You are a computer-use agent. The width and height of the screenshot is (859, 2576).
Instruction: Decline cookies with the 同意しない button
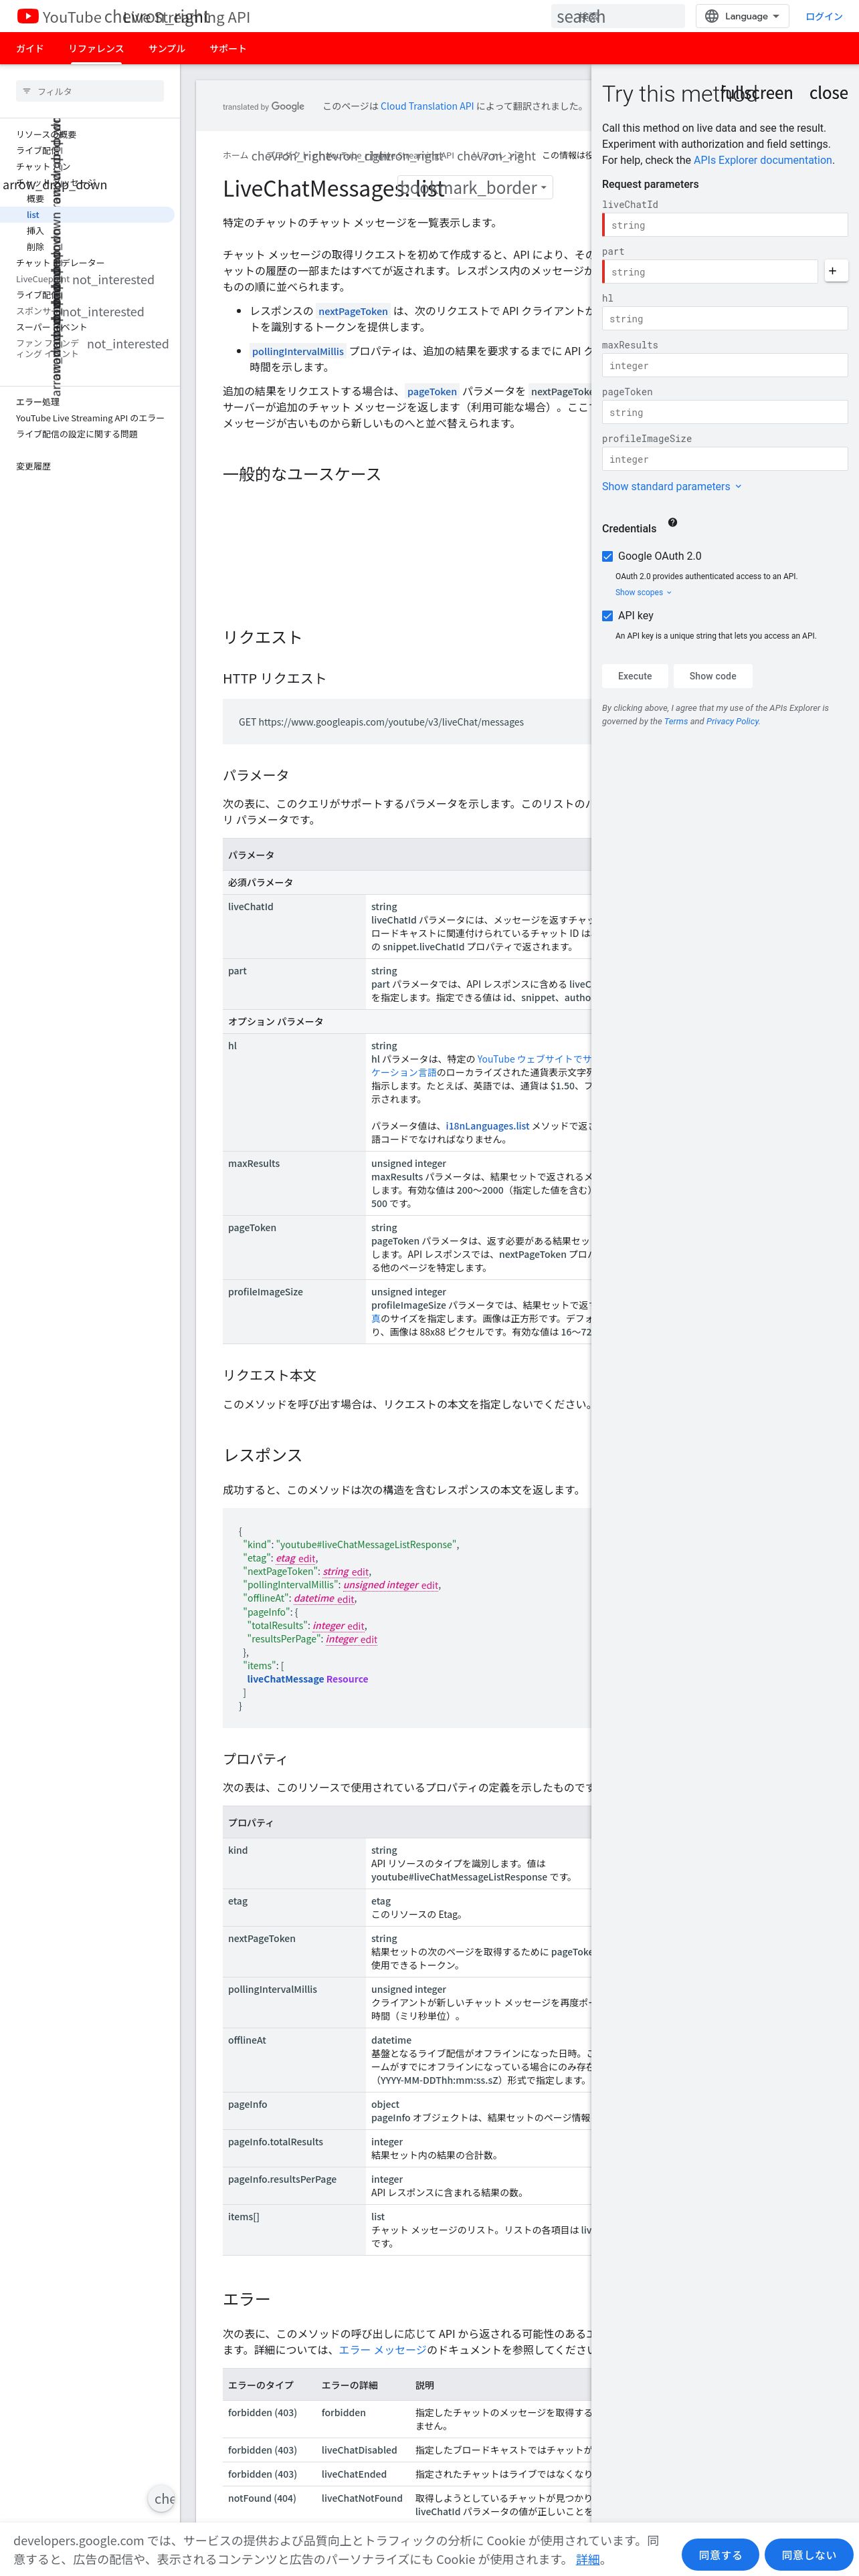[809, 2554]
